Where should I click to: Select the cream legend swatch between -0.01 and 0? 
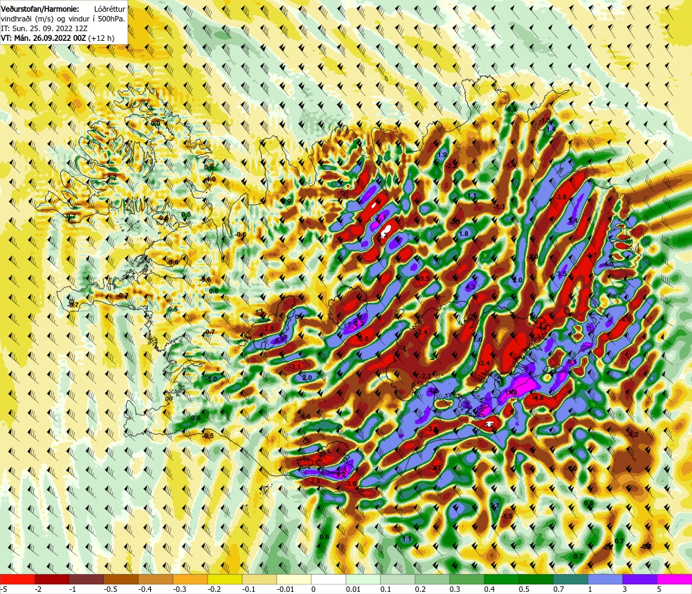pyautogui.click(x=294, y=579)
